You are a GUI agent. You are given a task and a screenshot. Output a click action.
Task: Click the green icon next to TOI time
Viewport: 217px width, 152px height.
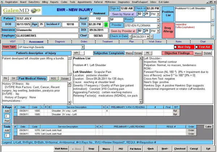point(106,25)
